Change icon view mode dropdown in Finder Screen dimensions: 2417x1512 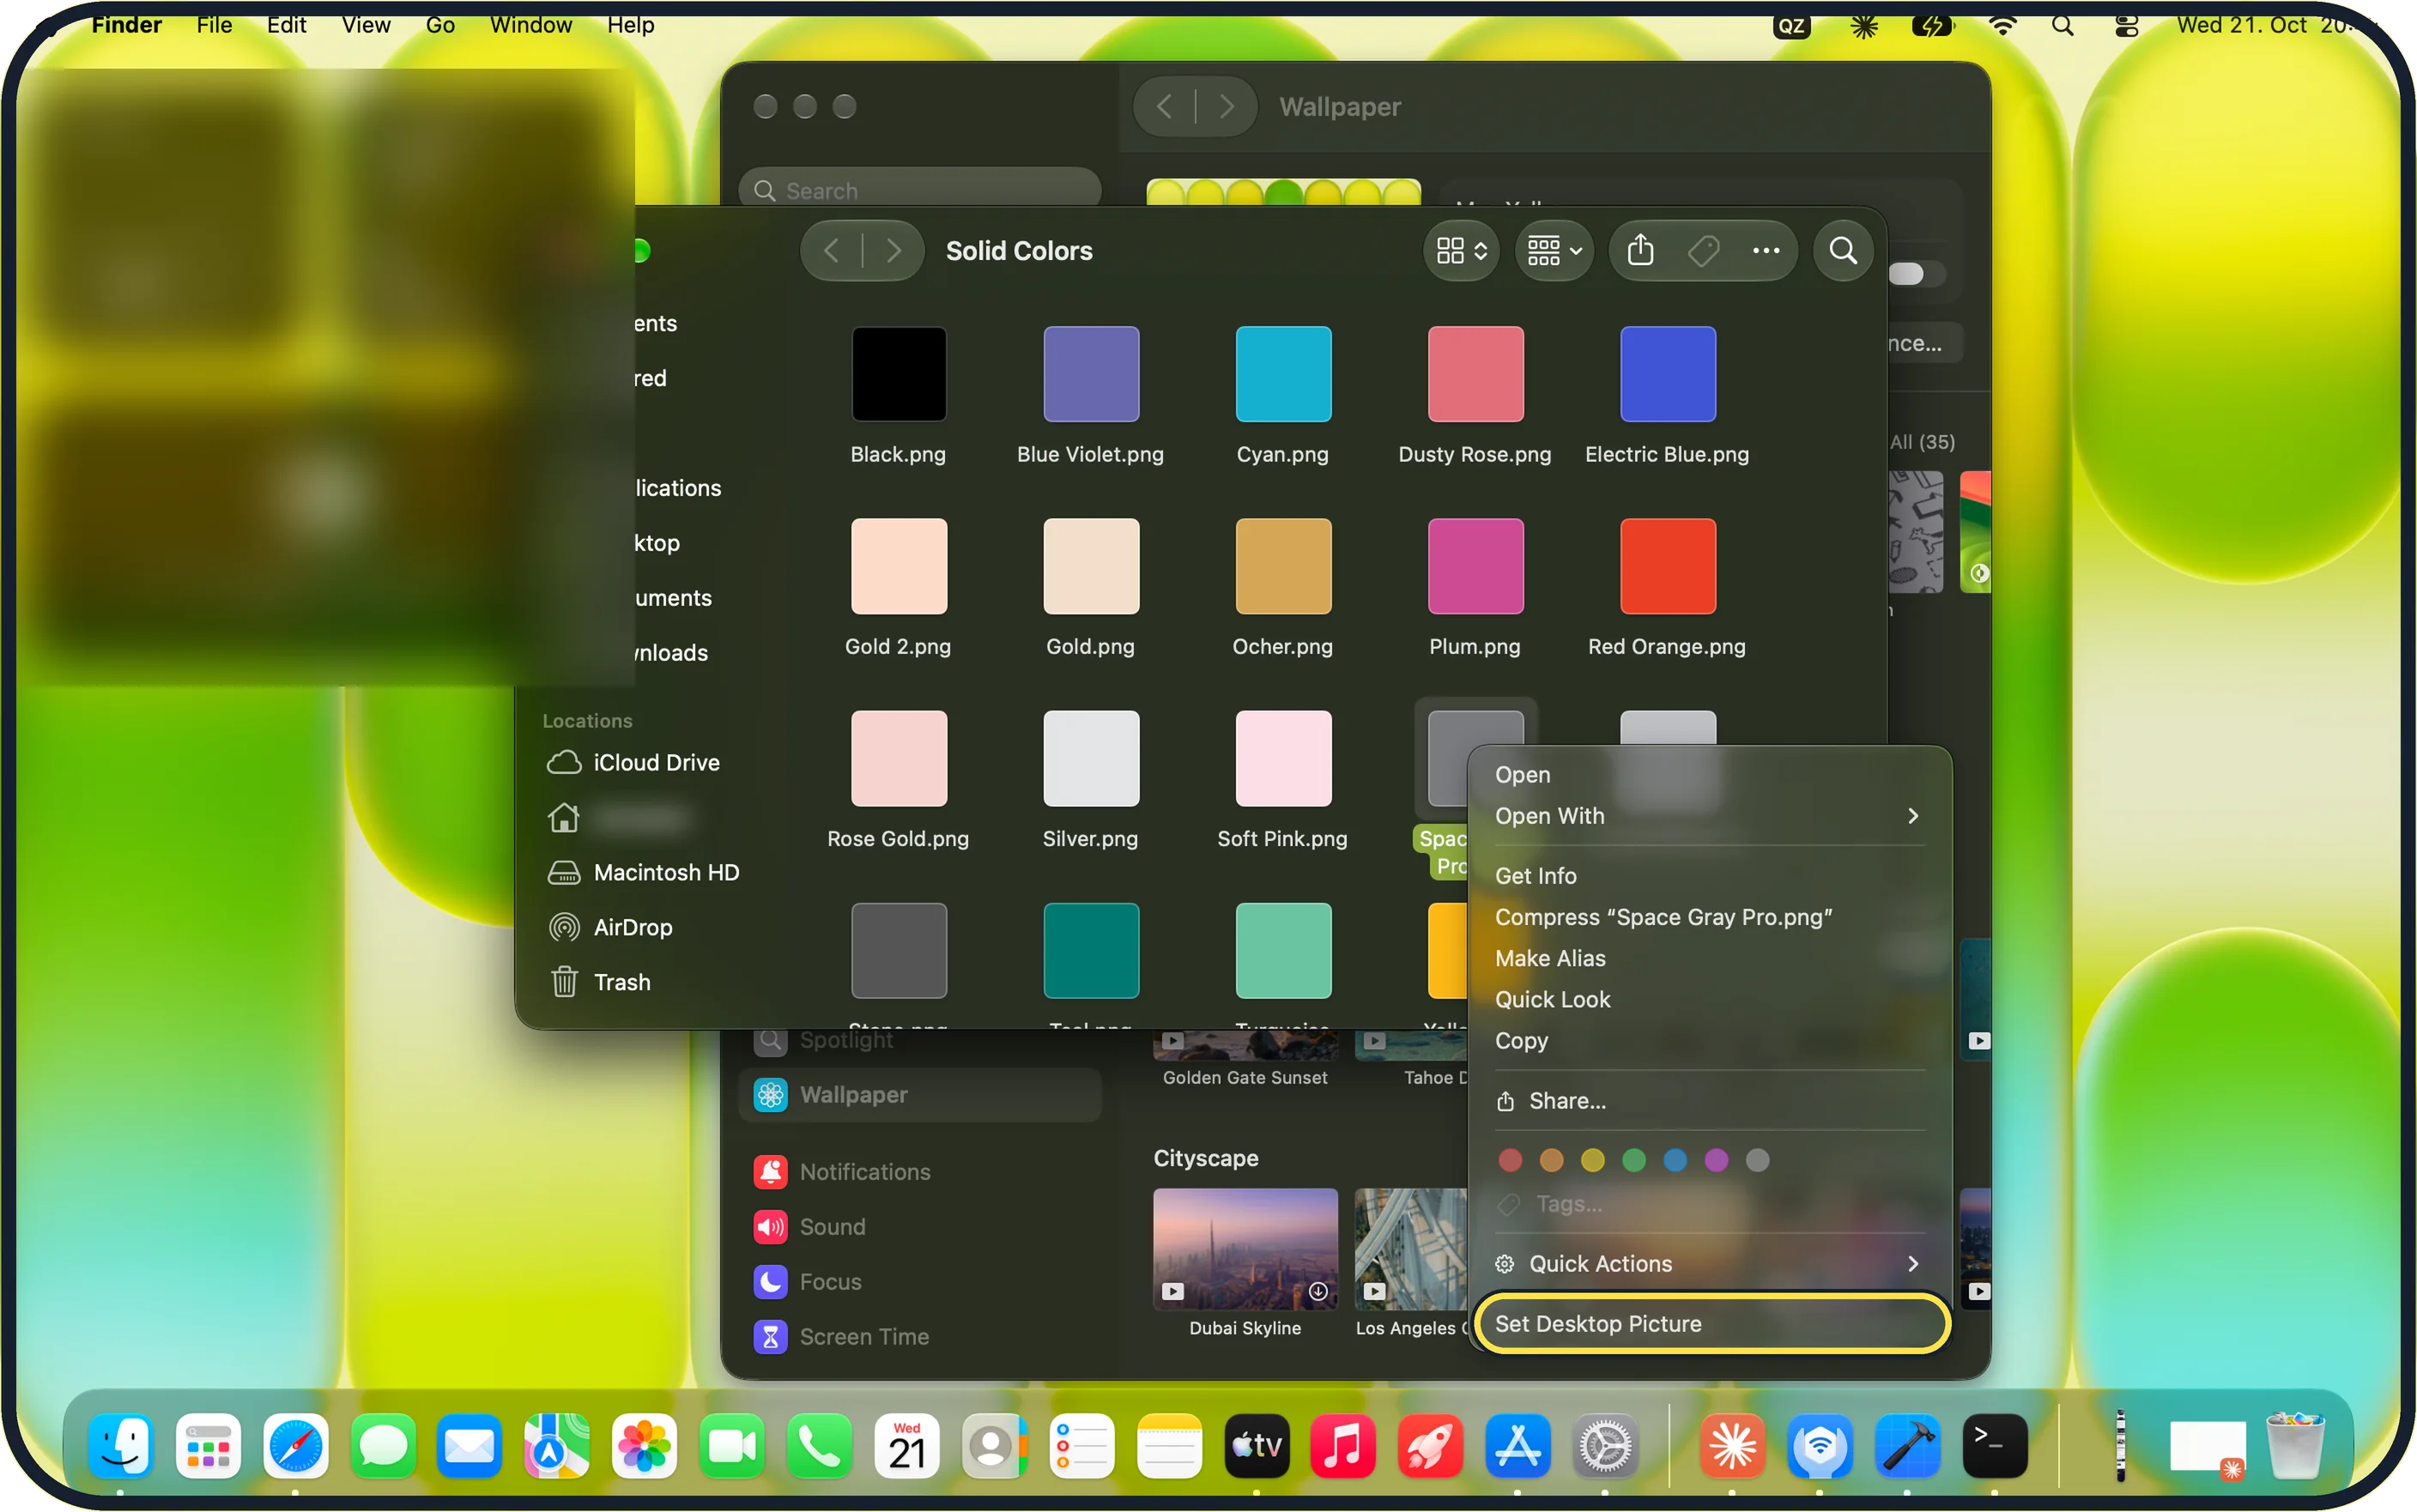pyautogui.click(x=1461, y=250)
